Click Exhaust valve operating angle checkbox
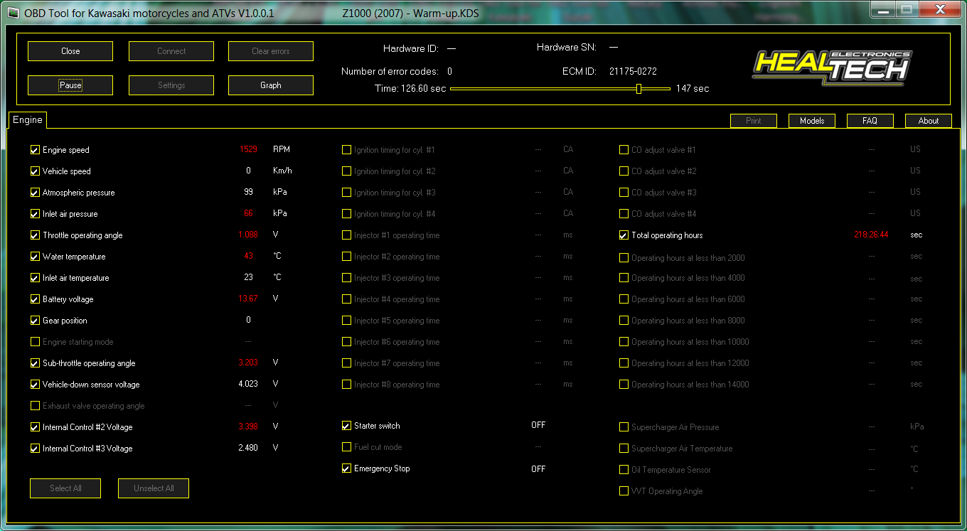Image resolution: width=967 pixels, height=531 pixels. (35, 406)
